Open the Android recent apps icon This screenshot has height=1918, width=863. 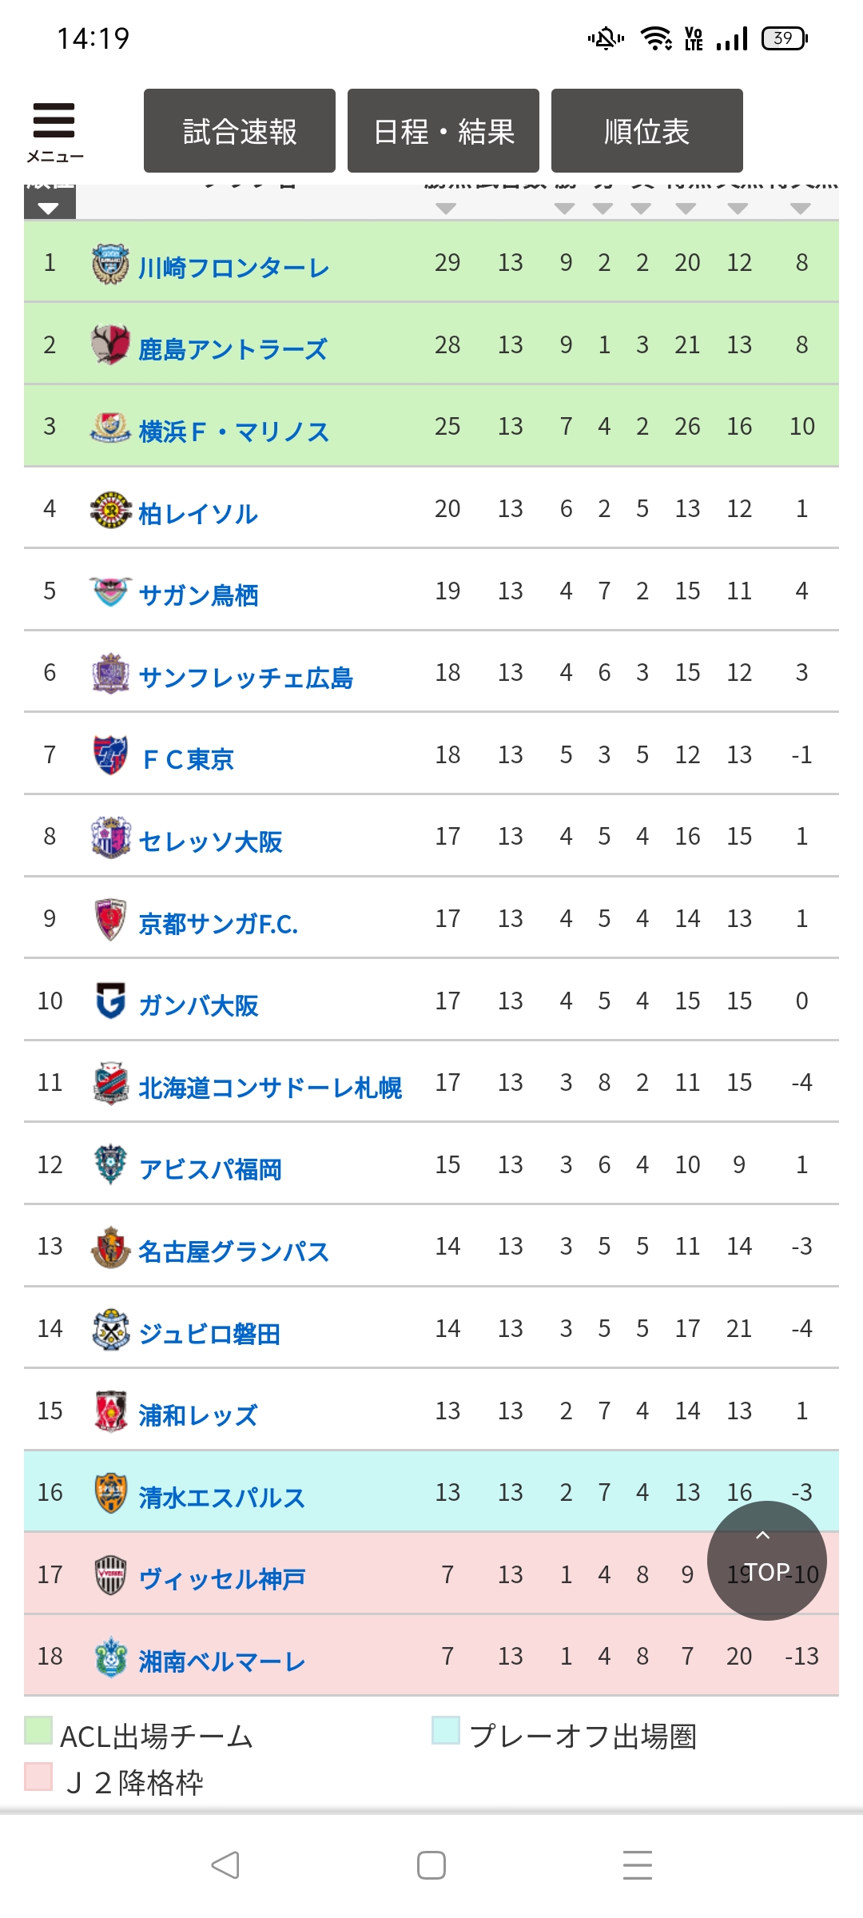(637, 1865)
